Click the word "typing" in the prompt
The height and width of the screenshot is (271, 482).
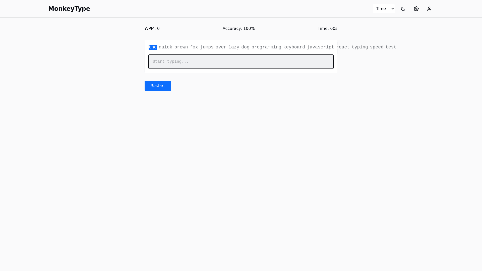click(359, 47)
